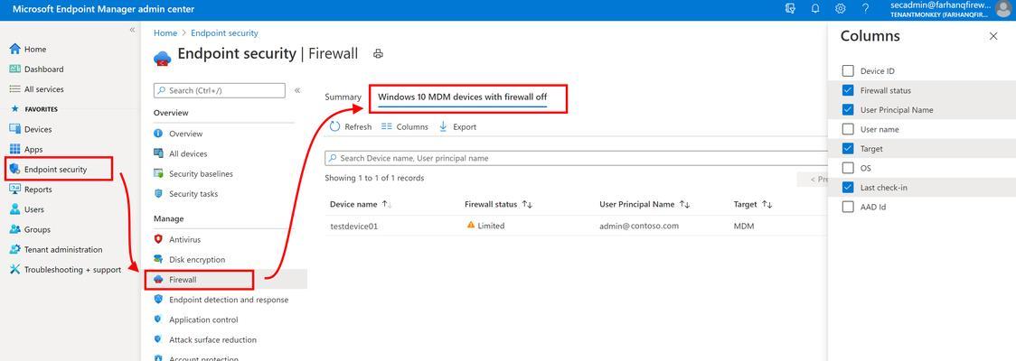Open Troubleshooting + support tools icon
Screen dimensions: 1016x361
pyautogui.click(x=14, y=270)
